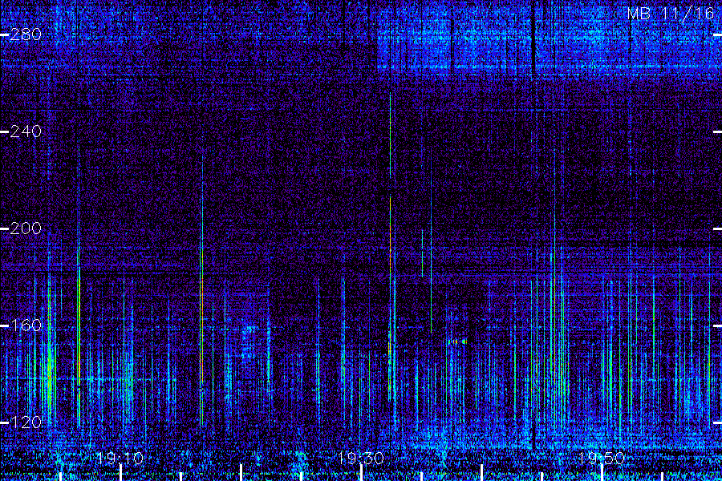
Task: Click the 240 frequency axis label
Action: point(26,131)
